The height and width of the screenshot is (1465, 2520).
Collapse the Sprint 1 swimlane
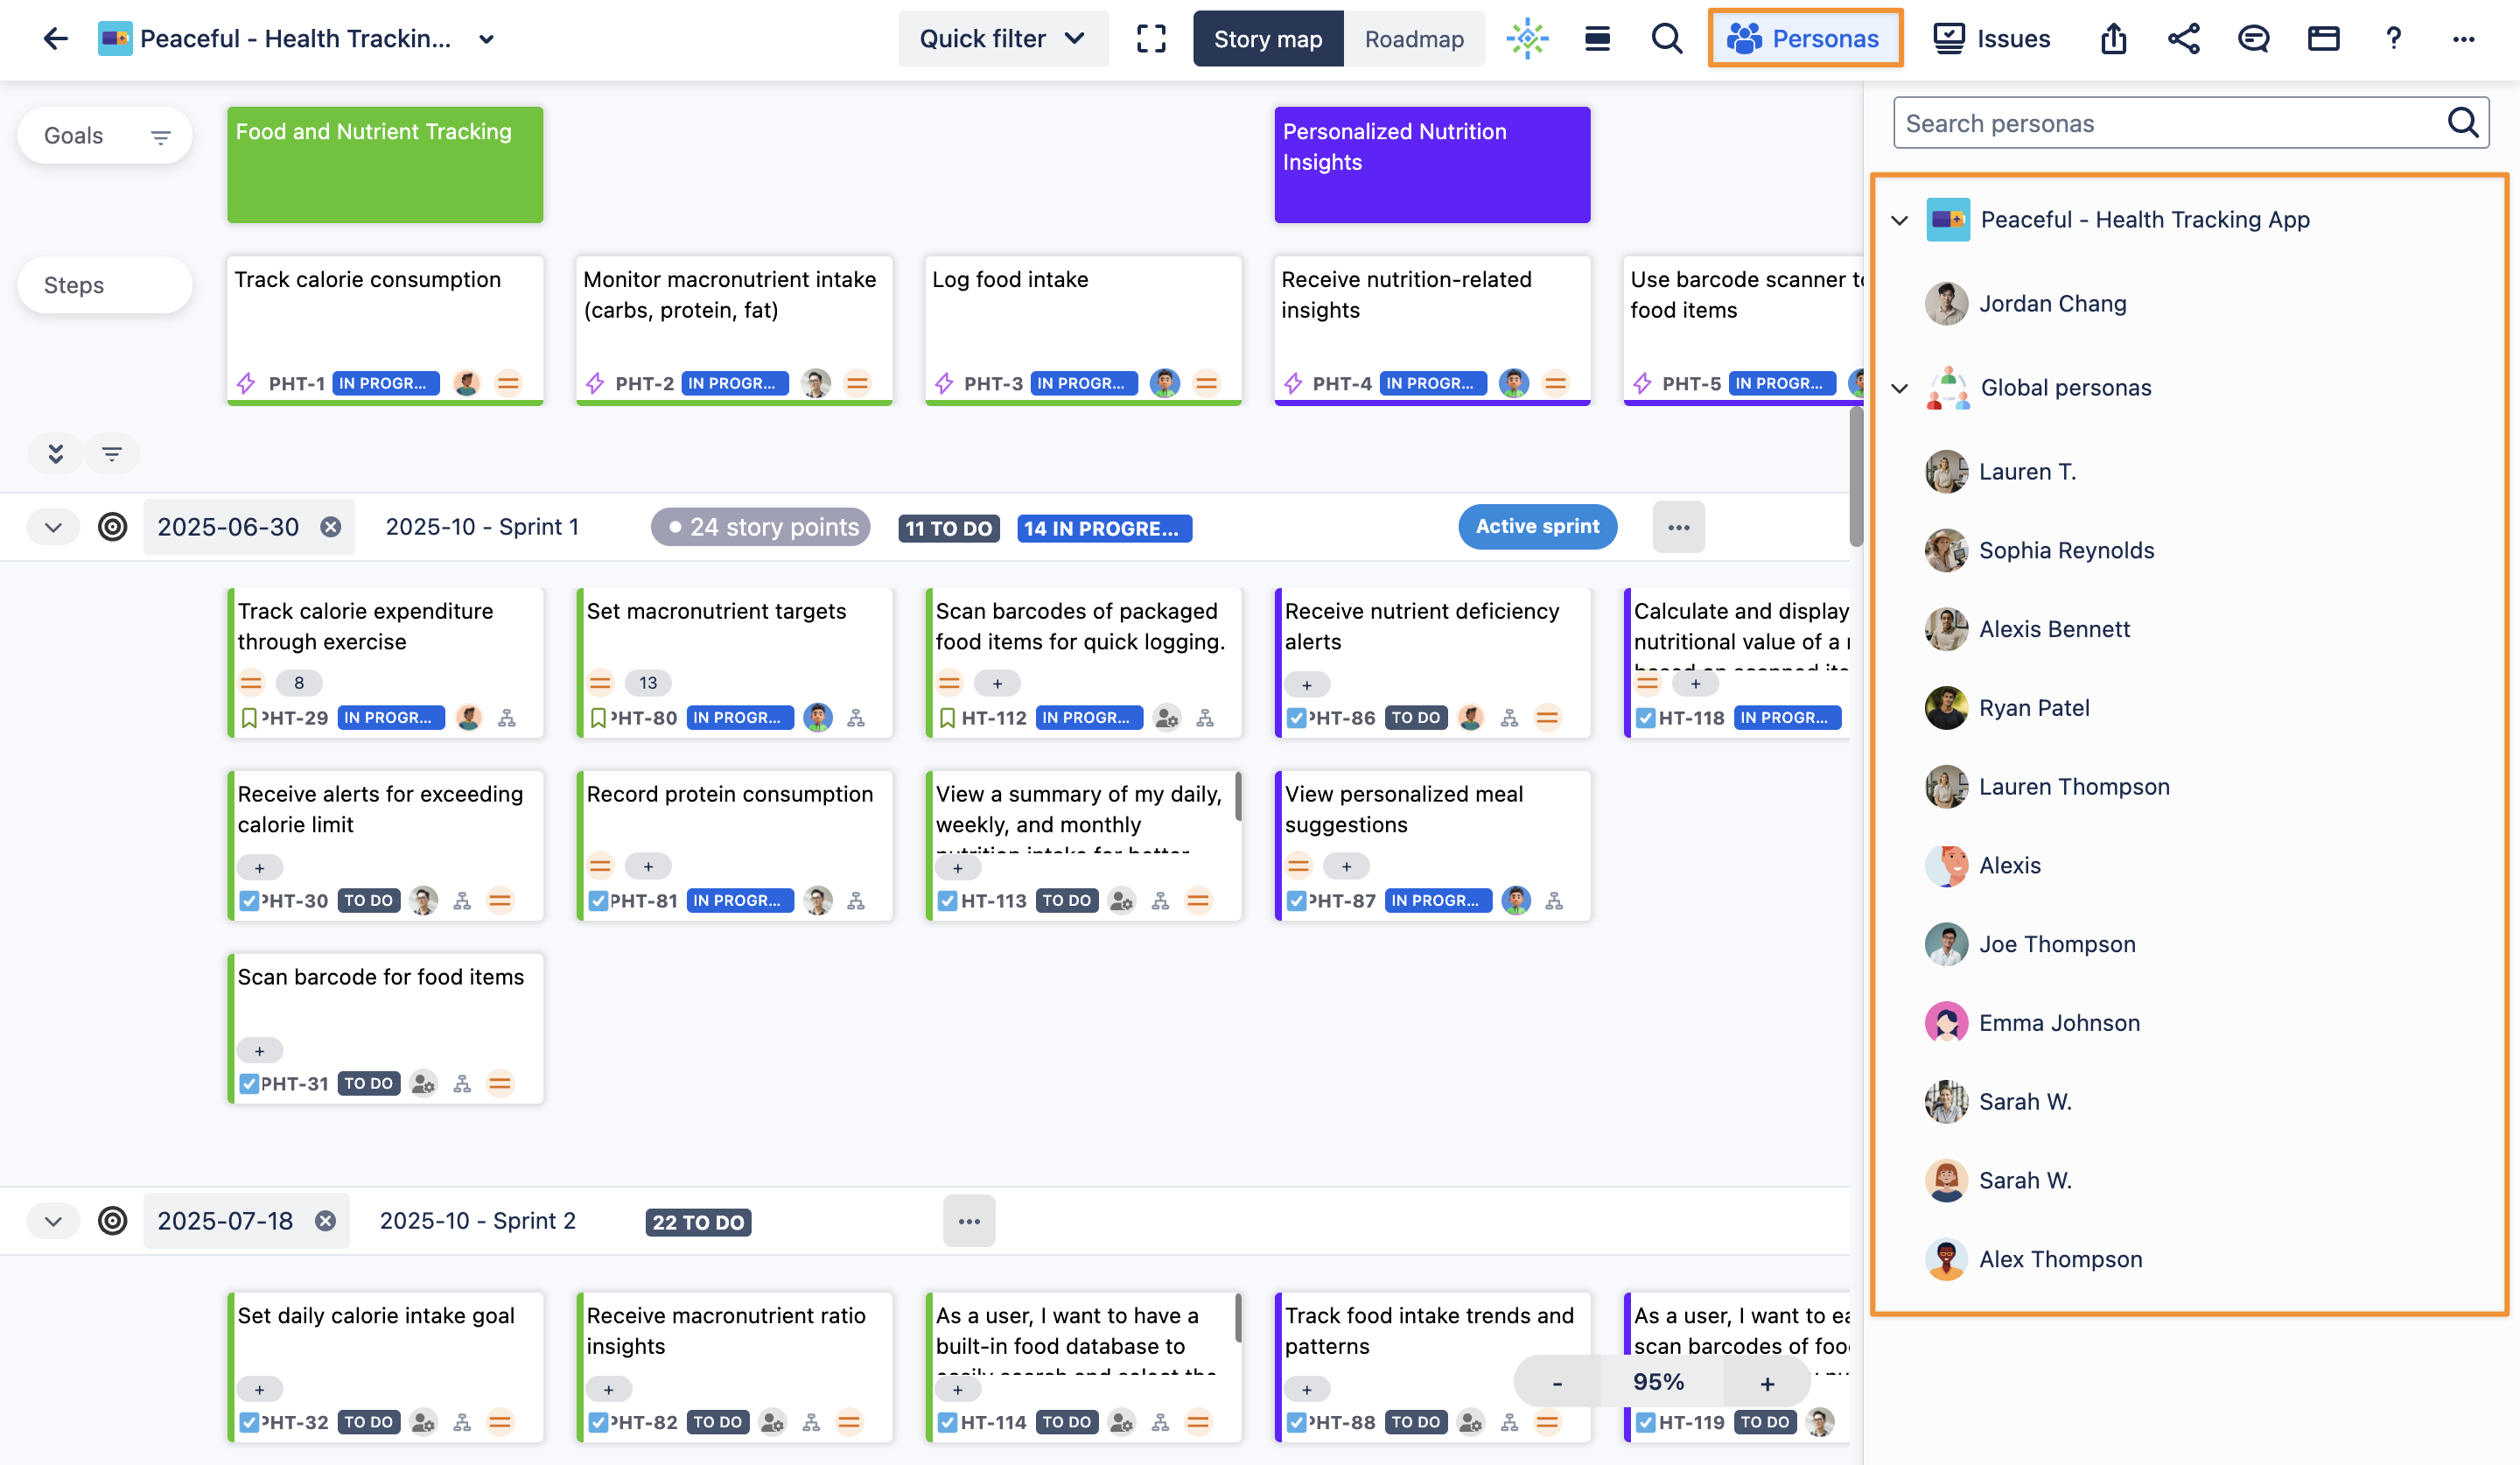pyautogui.click(x=54, y=527)
